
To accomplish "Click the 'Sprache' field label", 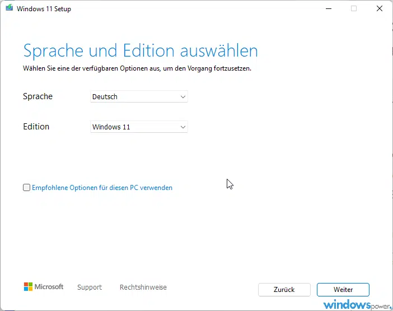I will [38, 96].
